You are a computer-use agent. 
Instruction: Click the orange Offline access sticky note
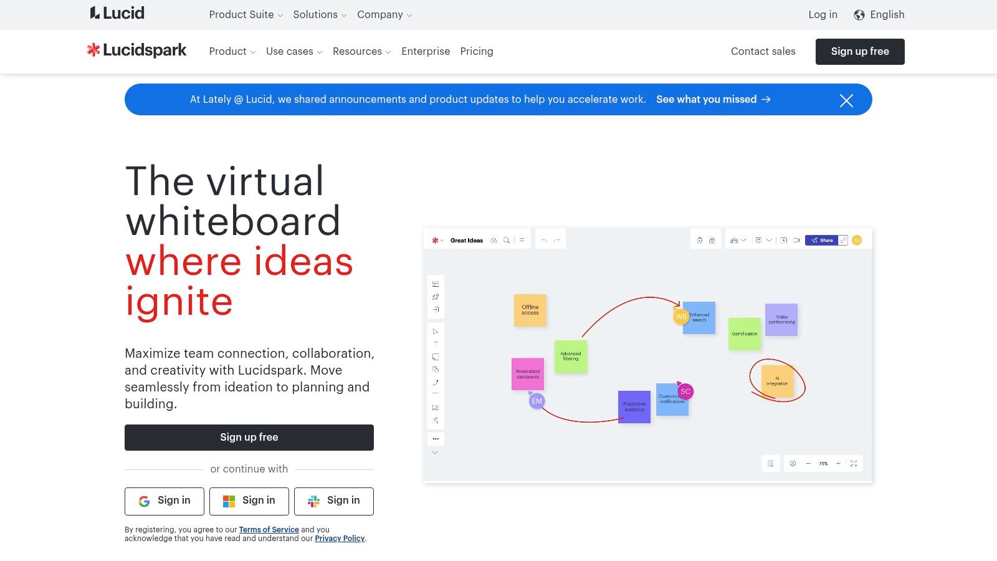(530, 310)
